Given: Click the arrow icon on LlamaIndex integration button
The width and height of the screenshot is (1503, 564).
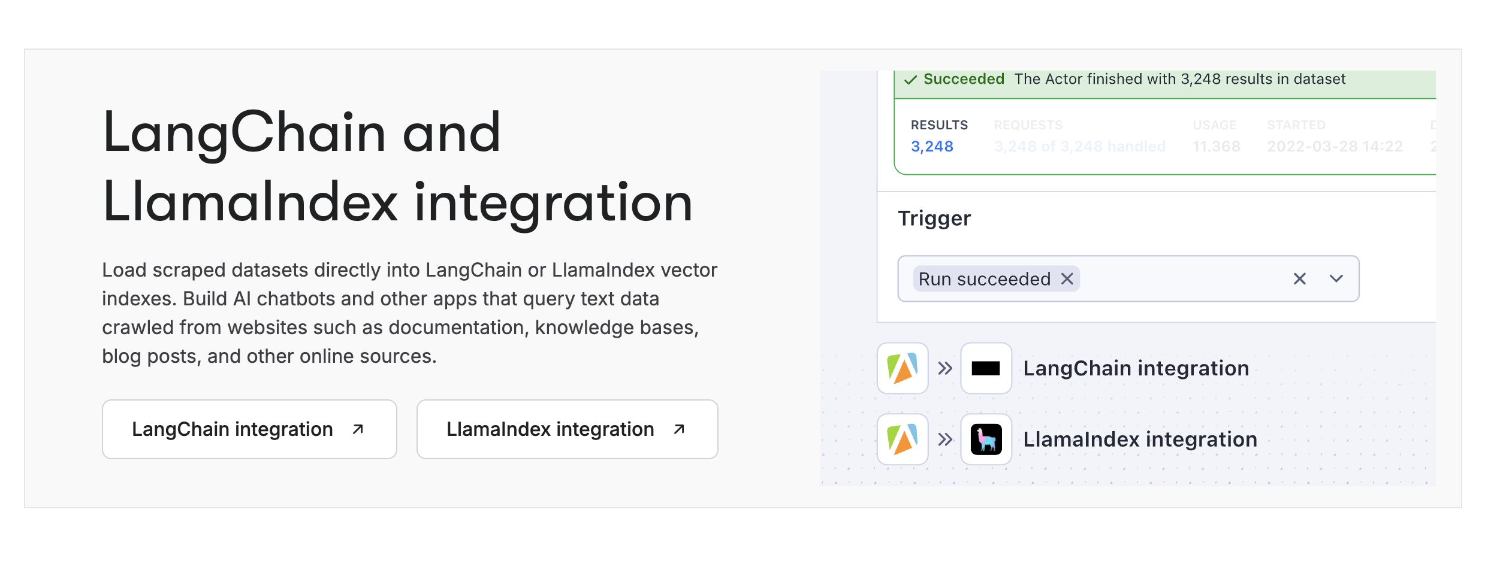Looking at the screenshot, I should point(679,429).
